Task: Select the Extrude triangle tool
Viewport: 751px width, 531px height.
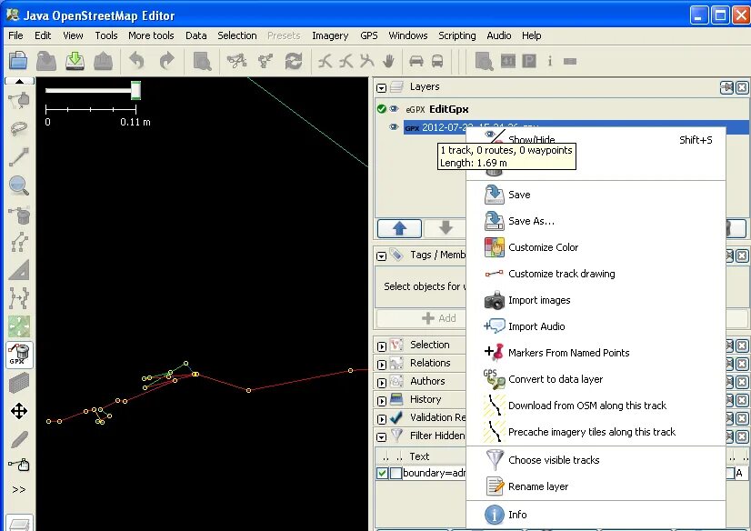Action: pos(19,270)
